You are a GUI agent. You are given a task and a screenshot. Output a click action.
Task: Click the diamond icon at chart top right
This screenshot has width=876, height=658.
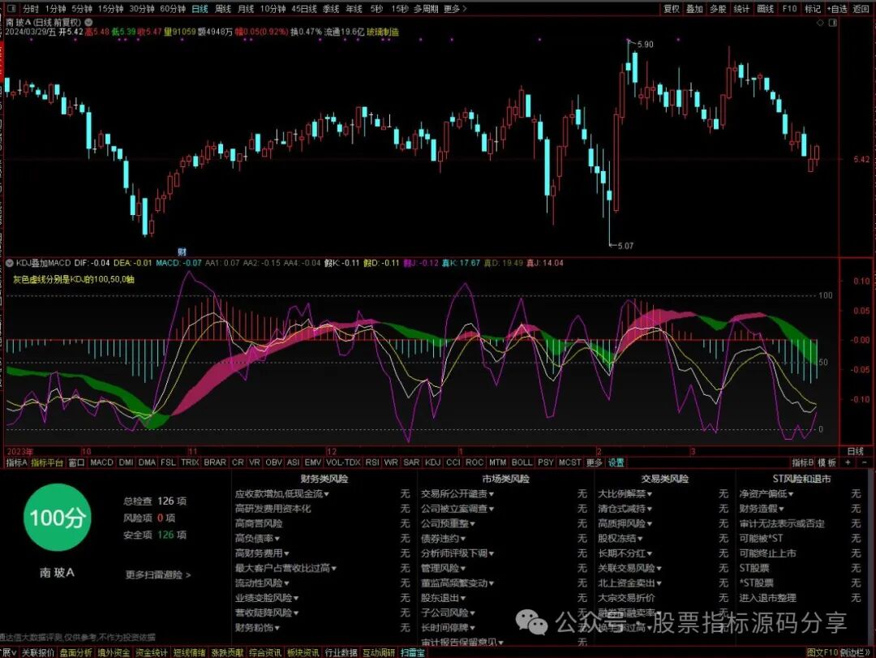click(820, 23)
